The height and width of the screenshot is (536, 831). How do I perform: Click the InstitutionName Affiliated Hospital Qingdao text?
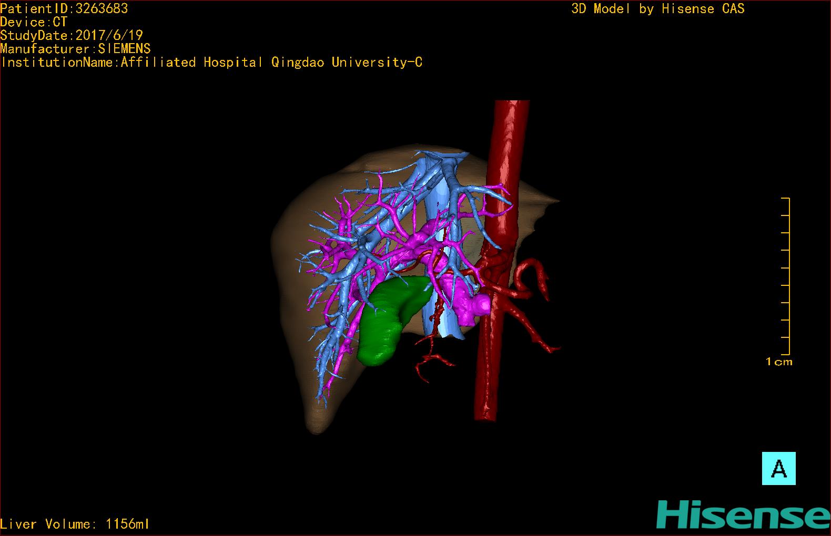tap(211, 63)
